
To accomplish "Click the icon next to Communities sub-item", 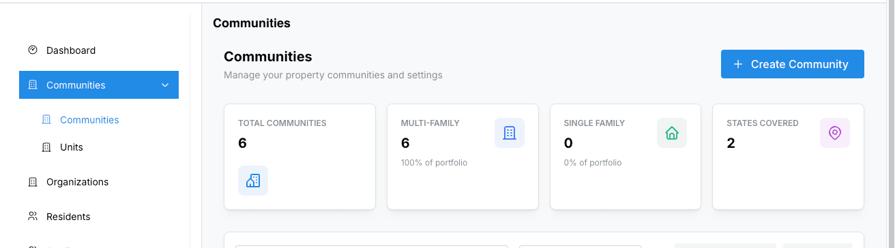I will (46, 120).
